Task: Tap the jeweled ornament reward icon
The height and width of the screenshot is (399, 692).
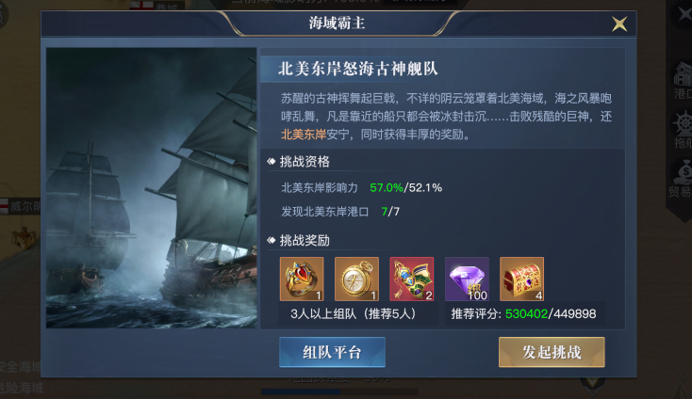Action: pos(412,279)
